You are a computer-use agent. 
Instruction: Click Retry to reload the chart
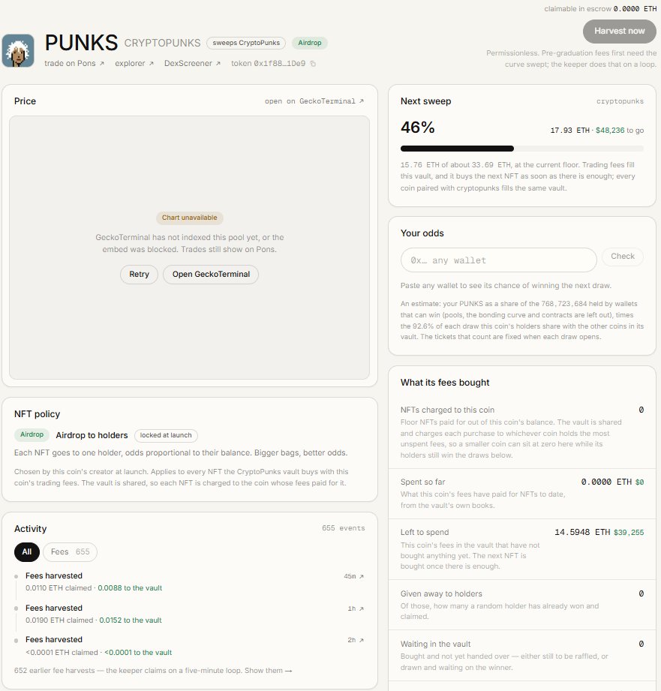click(139, 274)
